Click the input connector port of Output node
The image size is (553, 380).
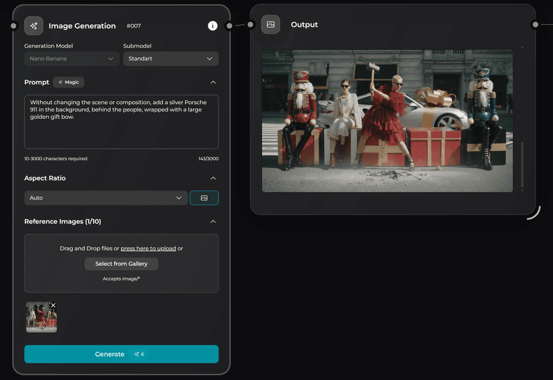[250, 25]
